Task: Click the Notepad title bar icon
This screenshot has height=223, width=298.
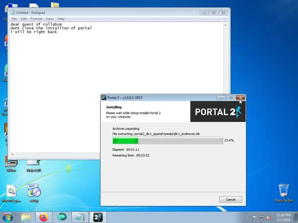Action: (13, 13)
